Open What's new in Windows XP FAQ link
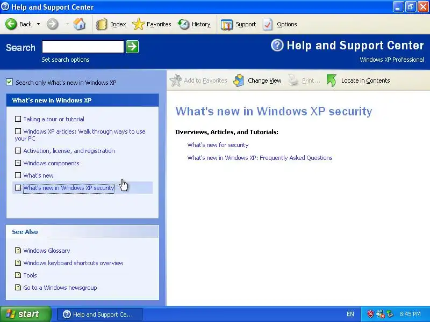Viewport: 430px width, 322px height. [260, 158]
